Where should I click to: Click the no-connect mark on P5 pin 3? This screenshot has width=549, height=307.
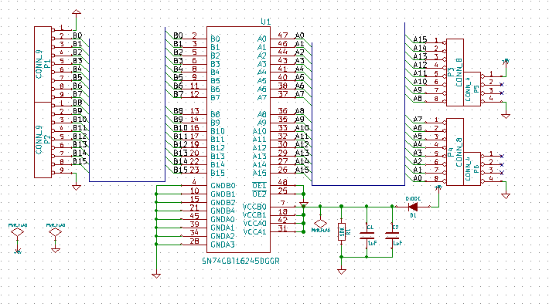[502, 93]
